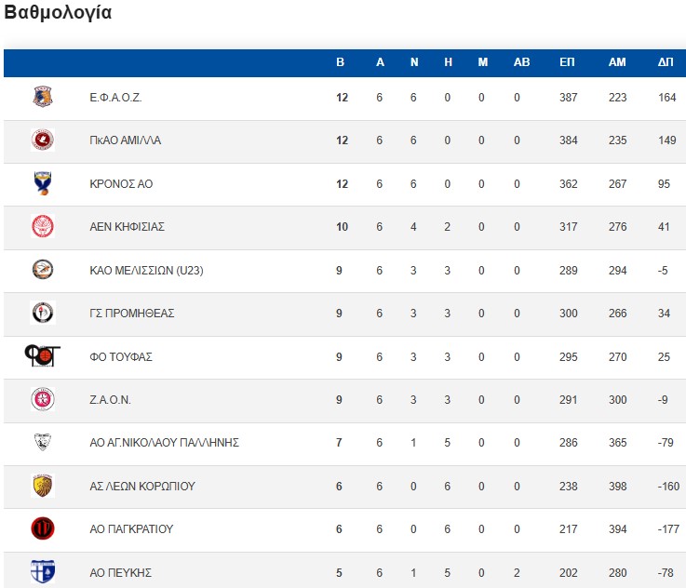Click the ΑΣ ΛΕΩΝ ΚΟΡΩΠΙΟΥ lion logo

(x=43, y=486)
